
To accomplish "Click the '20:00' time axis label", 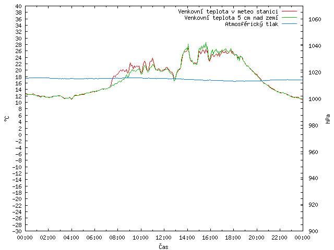I will tap(256, 238).
